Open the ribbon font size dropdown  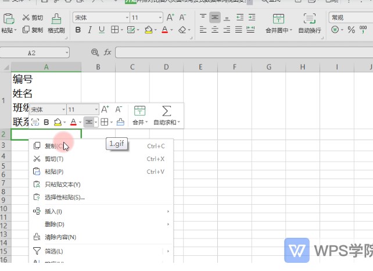tap(160, 17)
